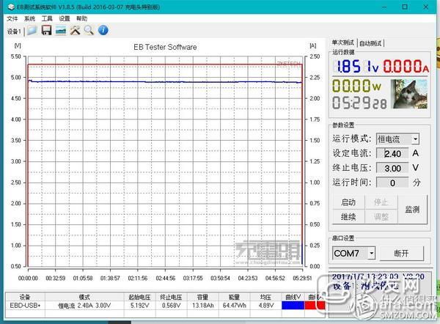440x324 pixels.
Task: Click the 启动 start button
Action: click(348, 202)
